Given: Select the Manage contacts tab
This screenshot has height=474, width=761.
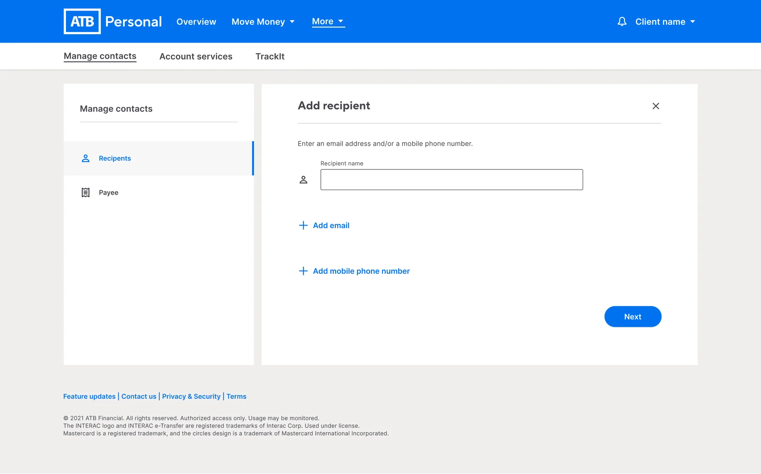Looking at the screenshot, I should point(100,56).
